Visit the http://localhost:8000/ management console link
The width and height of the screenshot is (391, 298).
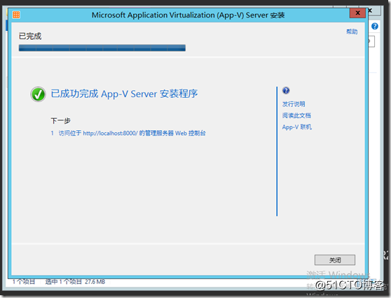(x=132, y=133)
